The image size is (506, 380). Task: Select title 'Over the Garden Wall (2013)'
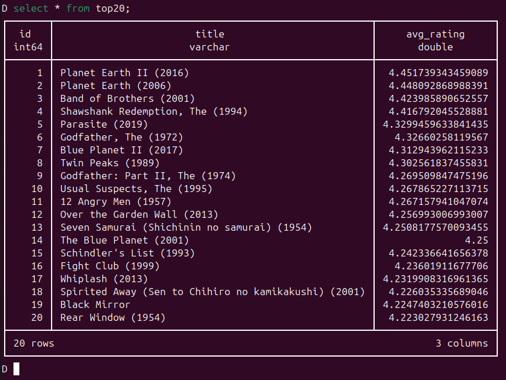[x=140, y=215]
